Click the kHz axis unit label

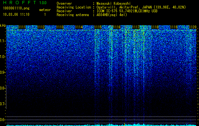pos(3,26)
